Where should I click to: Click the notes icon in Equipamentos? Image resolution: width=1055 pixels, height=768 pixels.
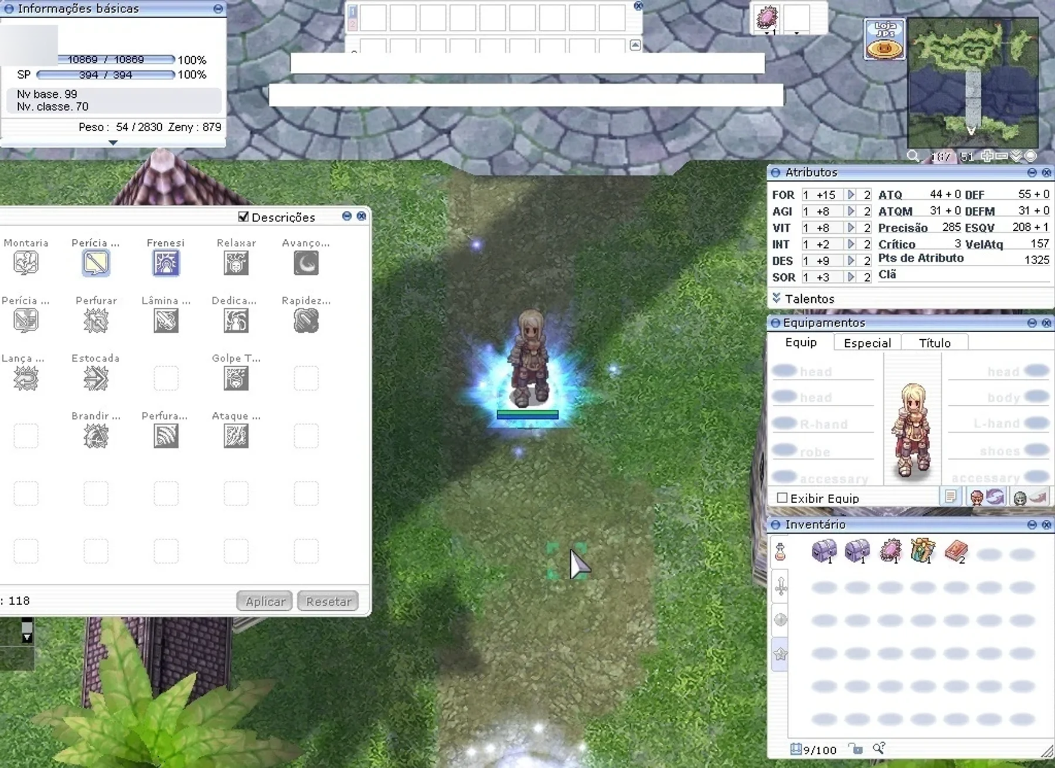(950, 497)
